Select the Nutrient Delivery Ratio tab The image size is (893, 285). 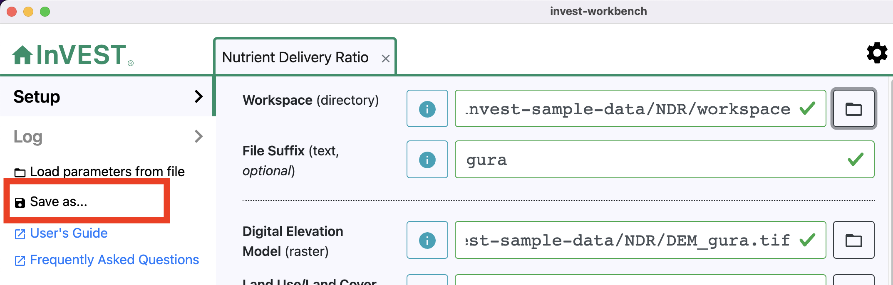pyautogui.click(x=295, y=57)
